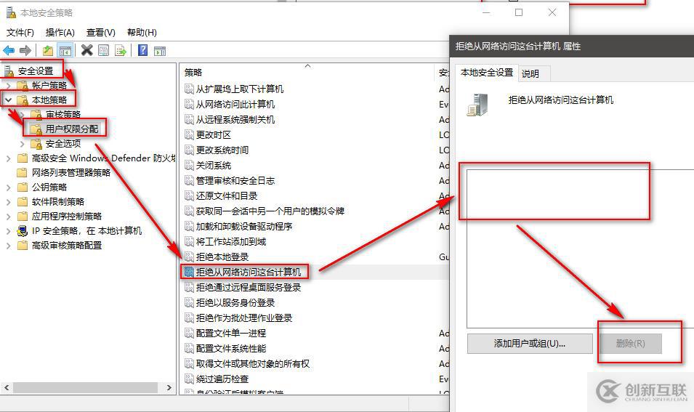The height and width of the screenshot is (412, 694).
Task: Click the Export list toolbar icon
Action: tap(120, 50)
